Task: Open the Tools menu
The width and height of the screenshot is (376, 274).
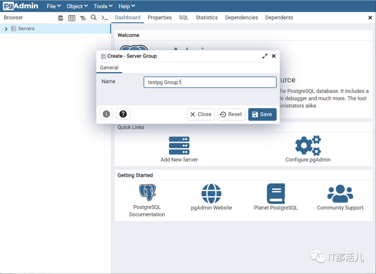Action: (103, 6)
